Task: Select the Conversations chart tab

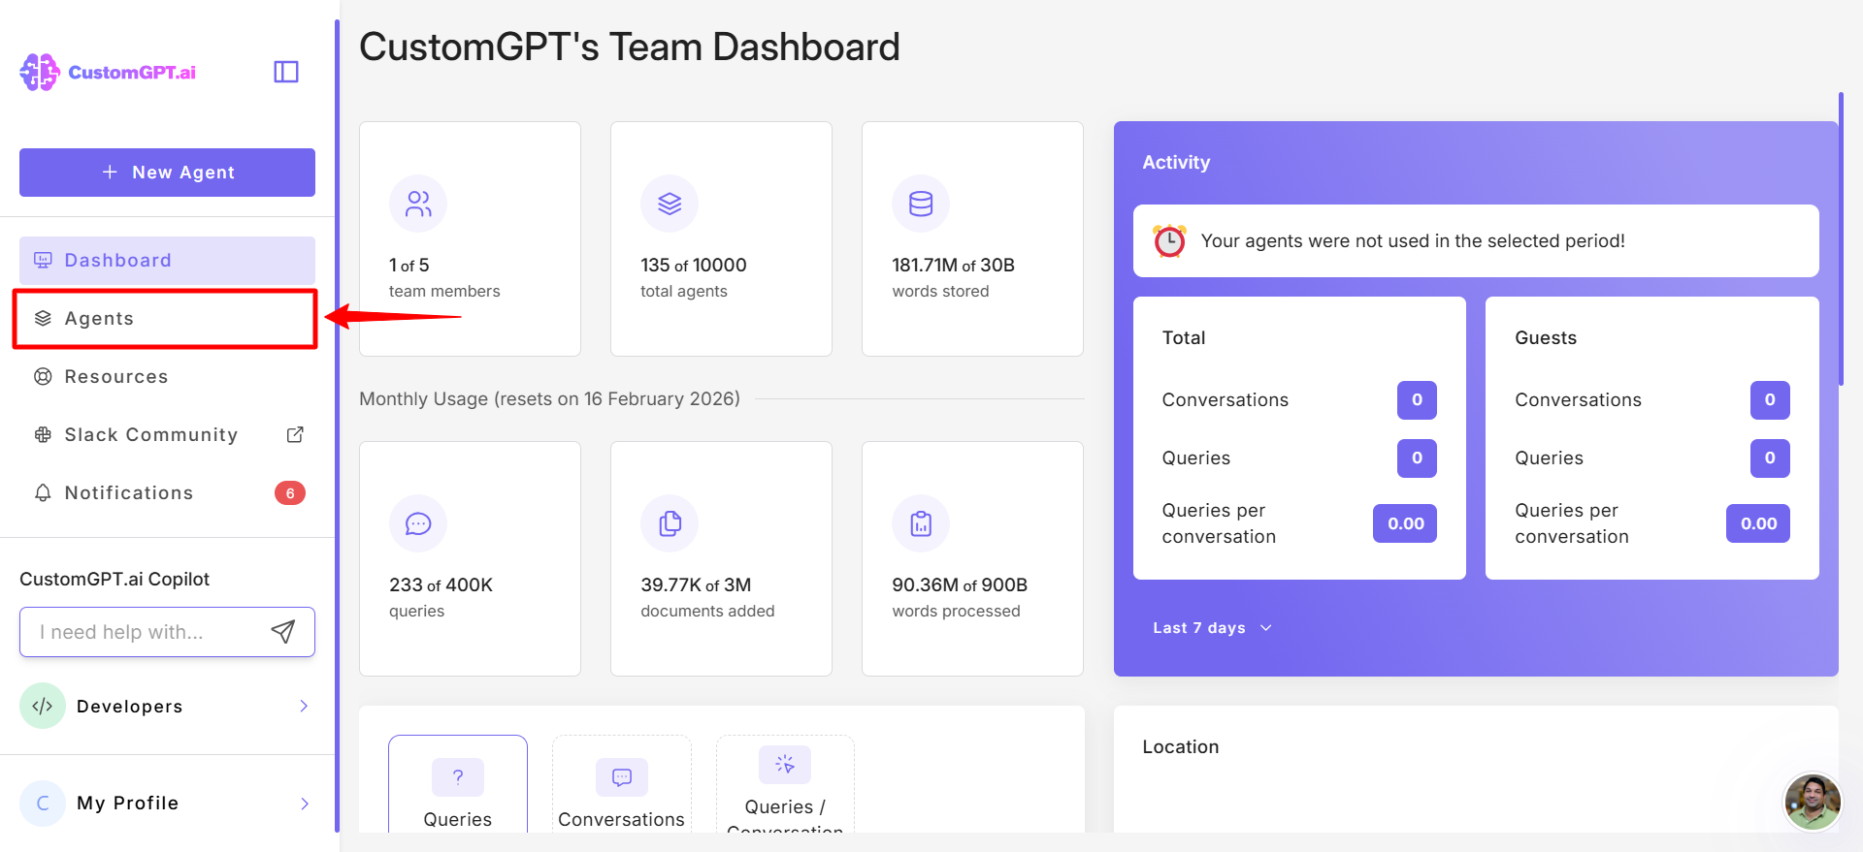Action: pyautogui.click(x=622, y=784)
